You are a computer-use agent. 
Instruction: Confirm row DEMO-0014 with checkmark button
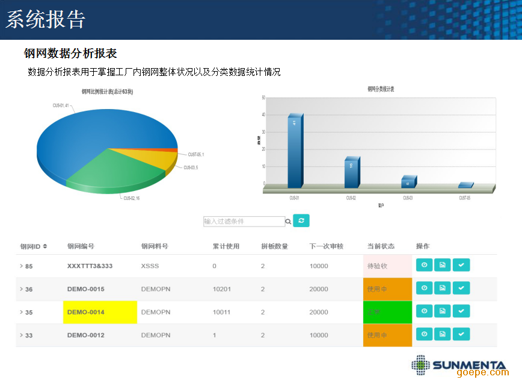pyautogui.click(x=461, y=311)
